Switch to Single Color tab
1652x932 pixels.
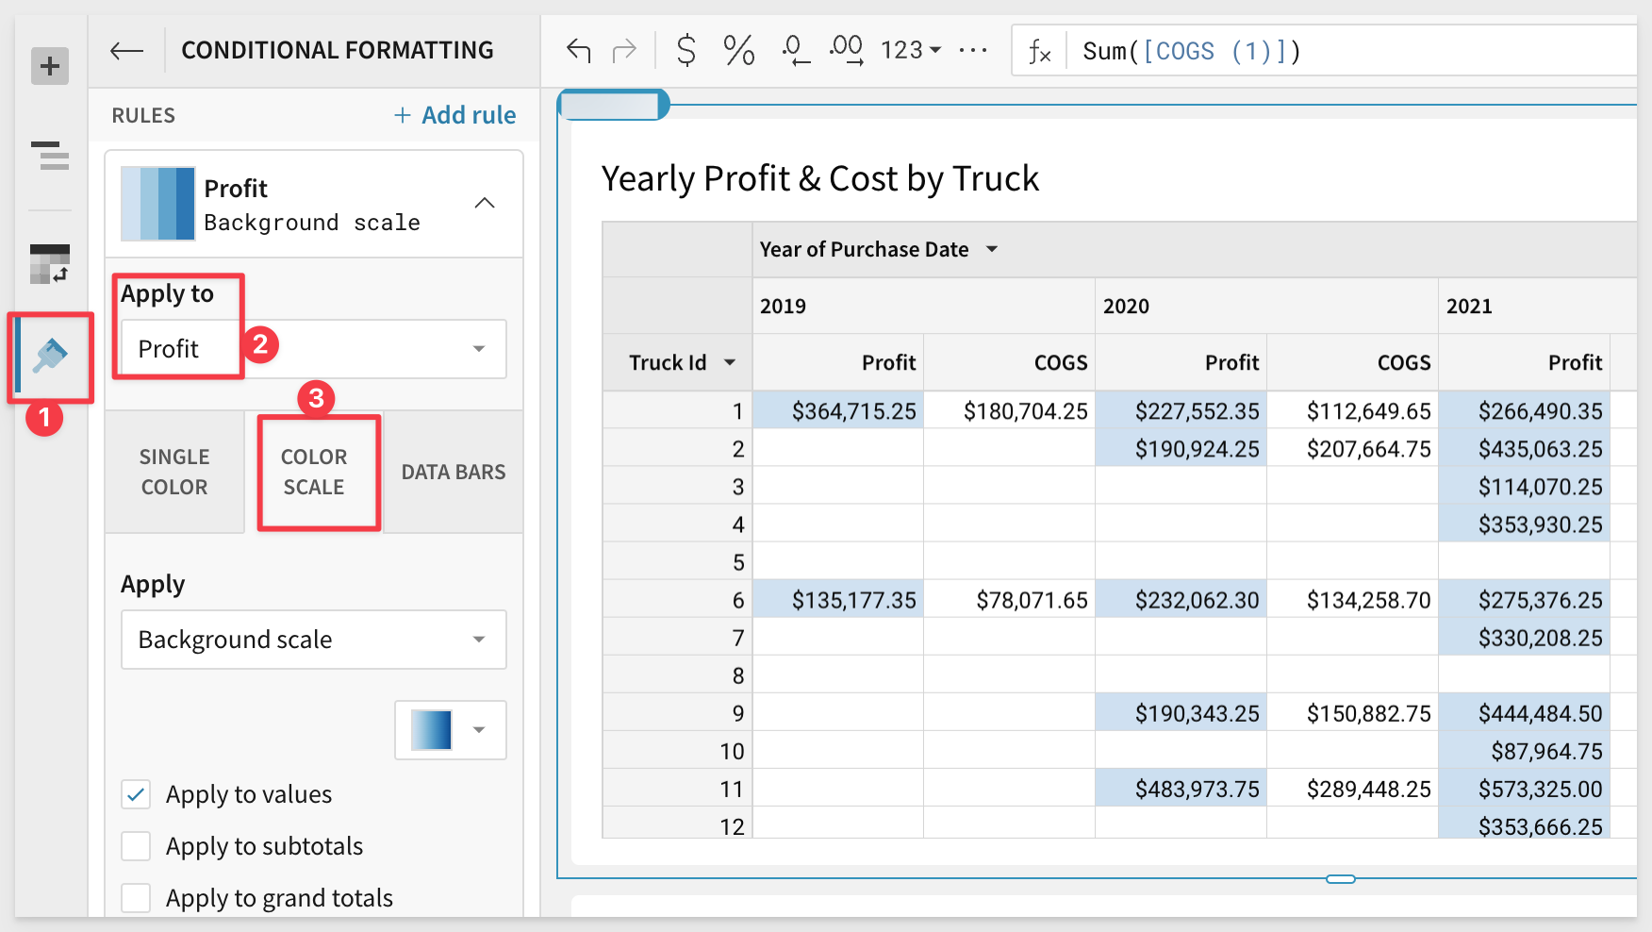(174, 472)
